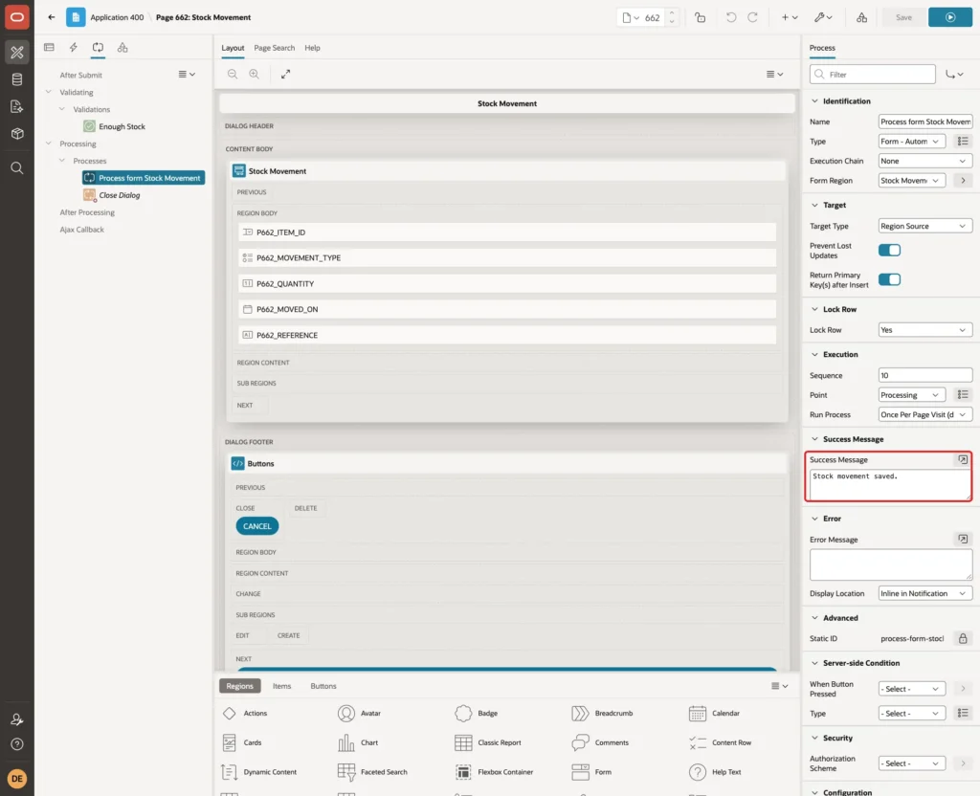The width and height of the screenshot is (980, 796).
Task: Click the Save button
Action: pos(903,17)
